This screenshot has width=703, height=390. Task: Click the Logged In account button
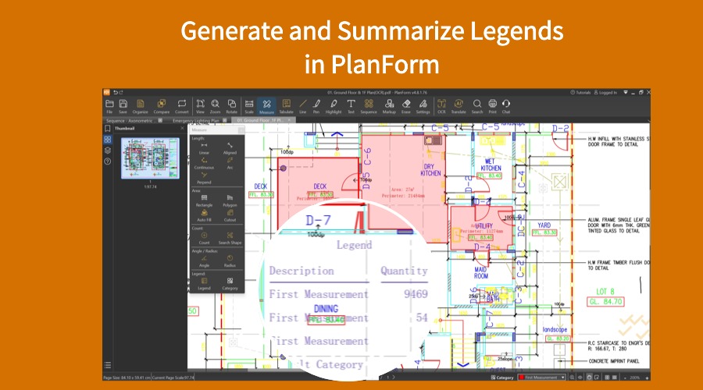pos(605,92)
